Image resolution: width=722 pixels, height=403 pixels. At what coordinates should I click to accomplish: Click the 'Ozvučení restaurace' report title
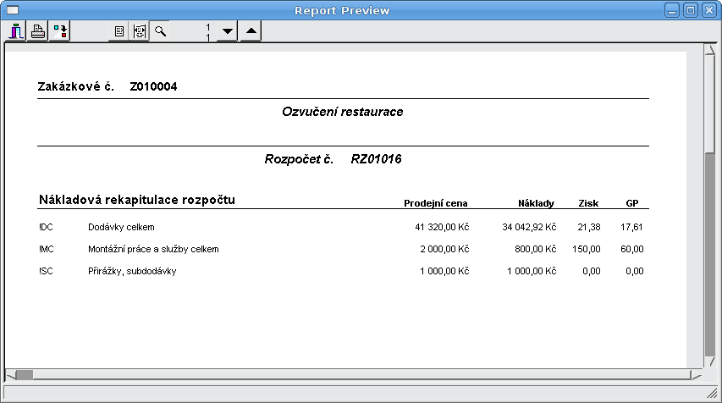(x=342, y=112)
